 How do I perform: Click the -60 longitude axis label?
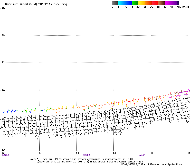coord(2,153)
